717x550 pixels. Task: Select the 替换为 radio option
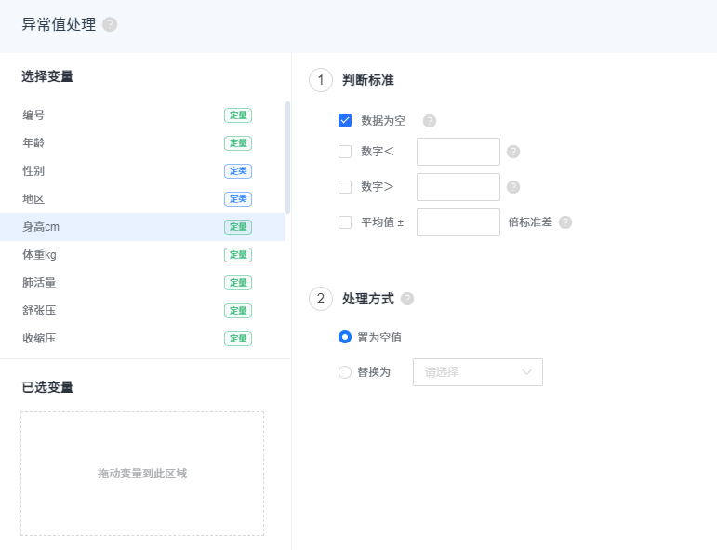pyautogui.click(x=345, y=372)
